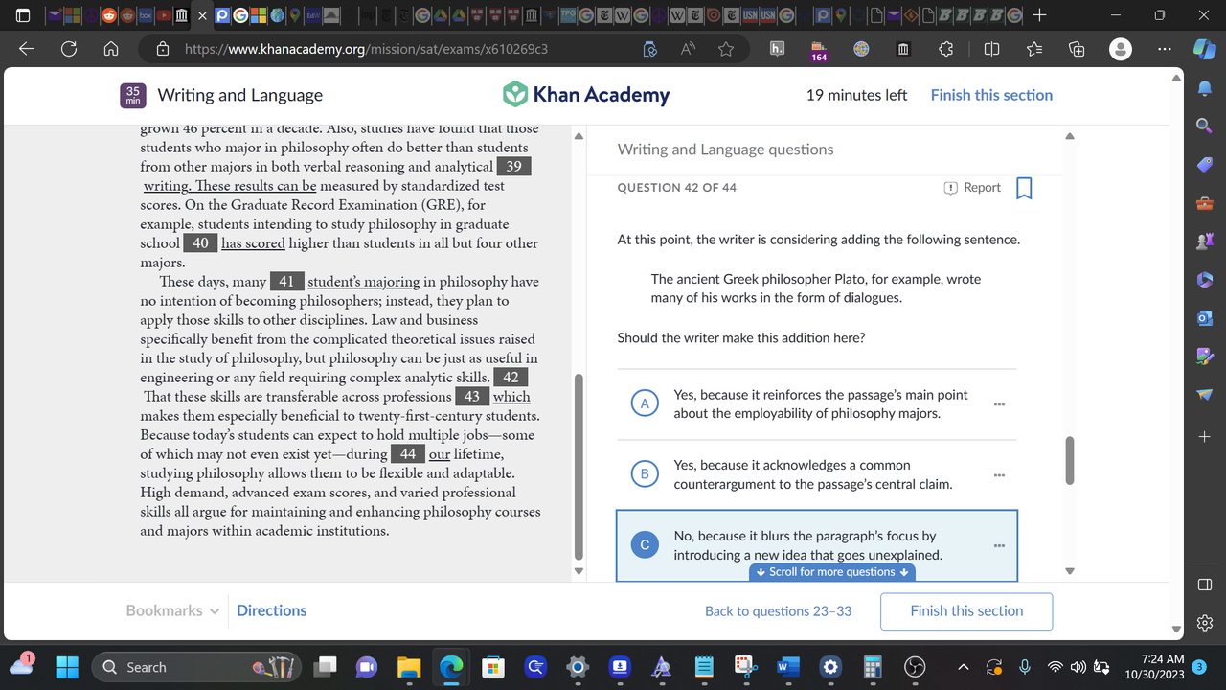Viewport: 1226px width, 690px height.
Task: Click underlined text 'has scored'
Action: pos(253,243)
